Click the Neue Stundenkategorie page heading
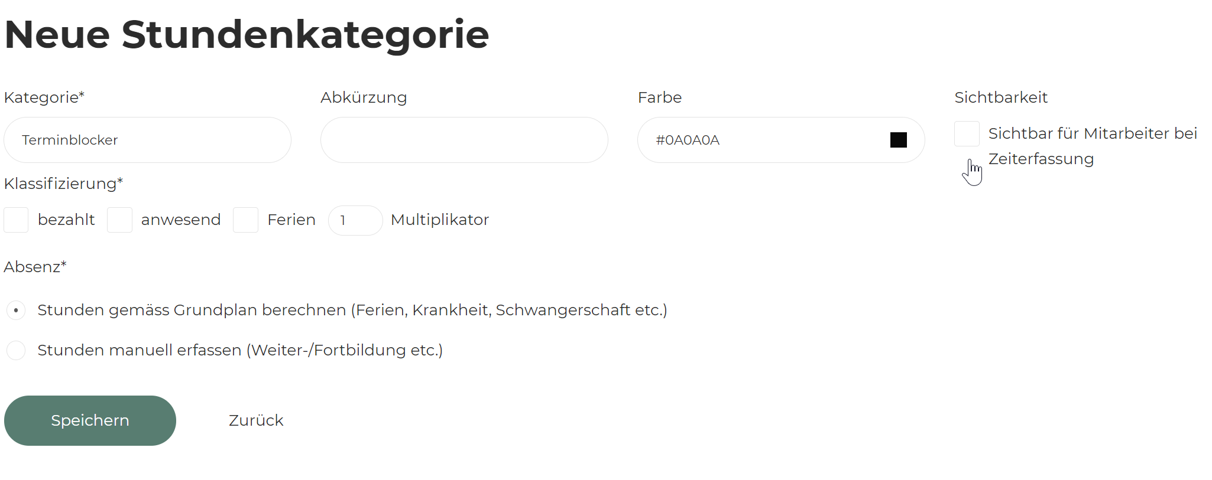1212x480 pixels. pos(247,34)
